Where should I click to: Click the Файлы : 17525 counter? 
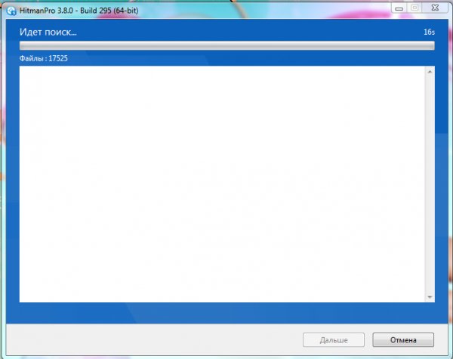44,58
